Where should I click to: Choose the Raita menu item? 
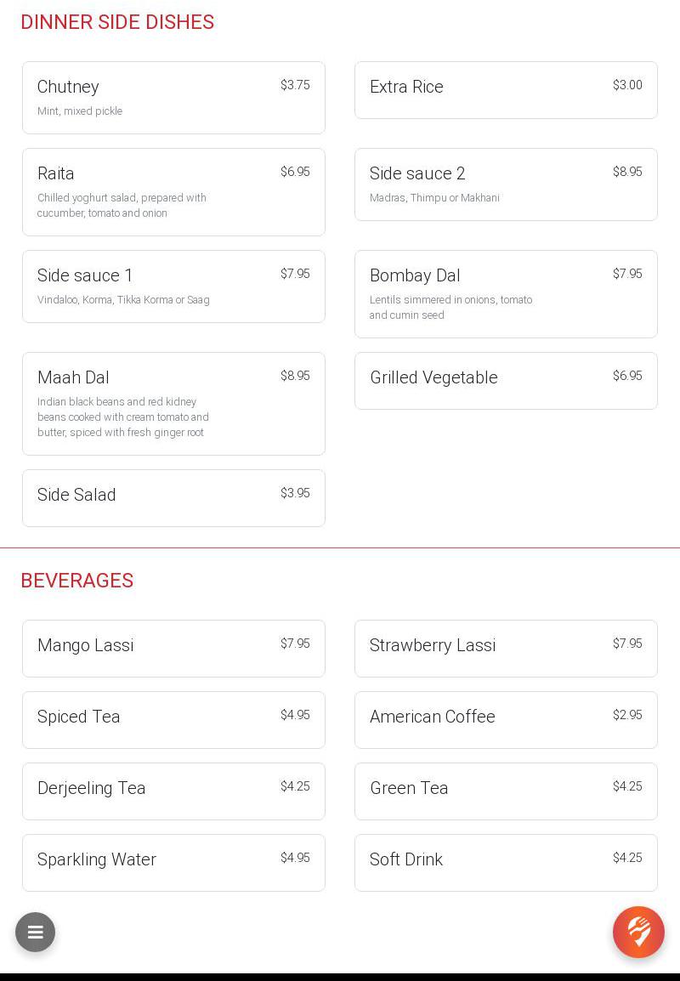point(173,192)
